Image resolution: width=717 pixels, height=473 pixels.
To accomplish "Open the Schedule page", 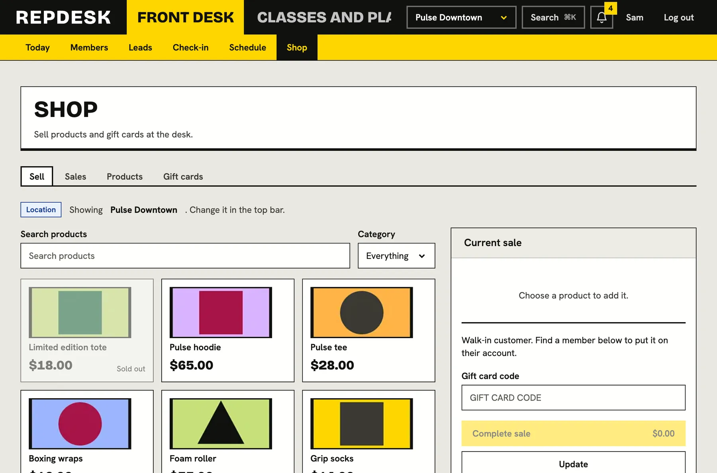I will [247, 47].
